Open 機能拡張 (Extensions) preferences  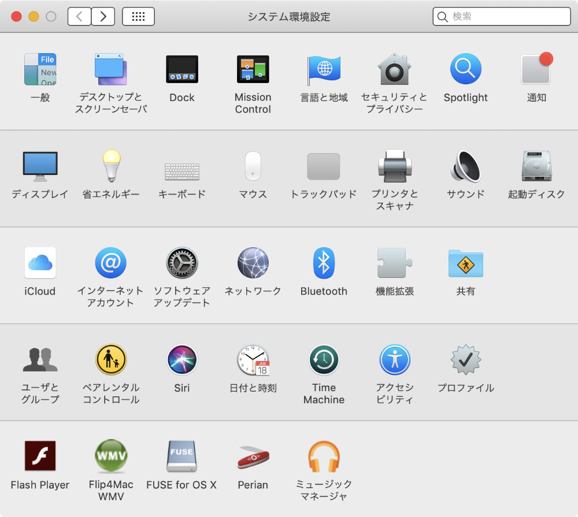[394, 263]
